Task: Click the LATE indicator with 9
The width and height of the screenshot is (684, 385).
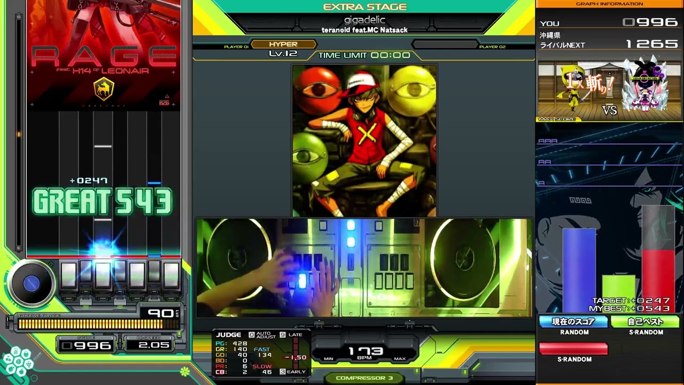Action: tap(291, 335)
